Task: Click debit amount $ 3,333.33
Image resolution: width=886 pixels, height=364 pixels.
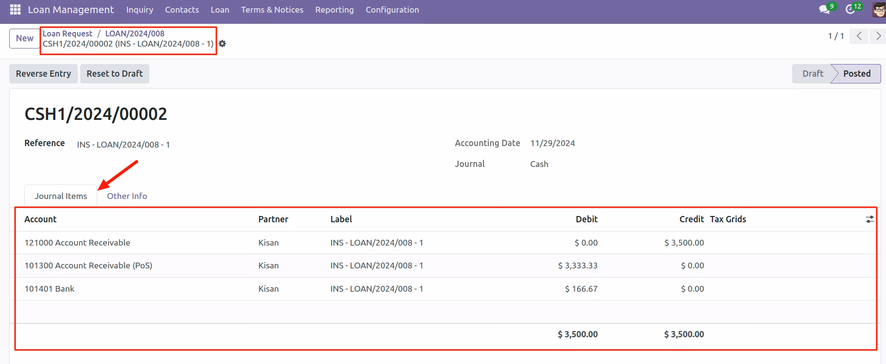Action: tap(578, 265)
